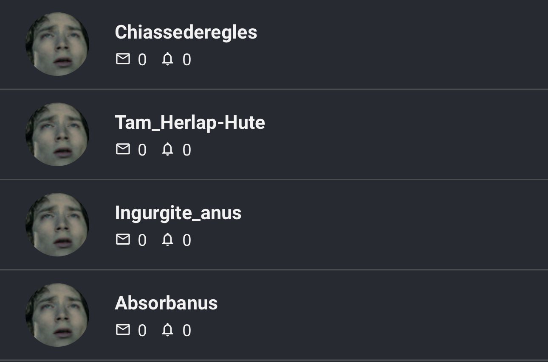Select the Chiassederegles avatar picture

tap(57, 44)
